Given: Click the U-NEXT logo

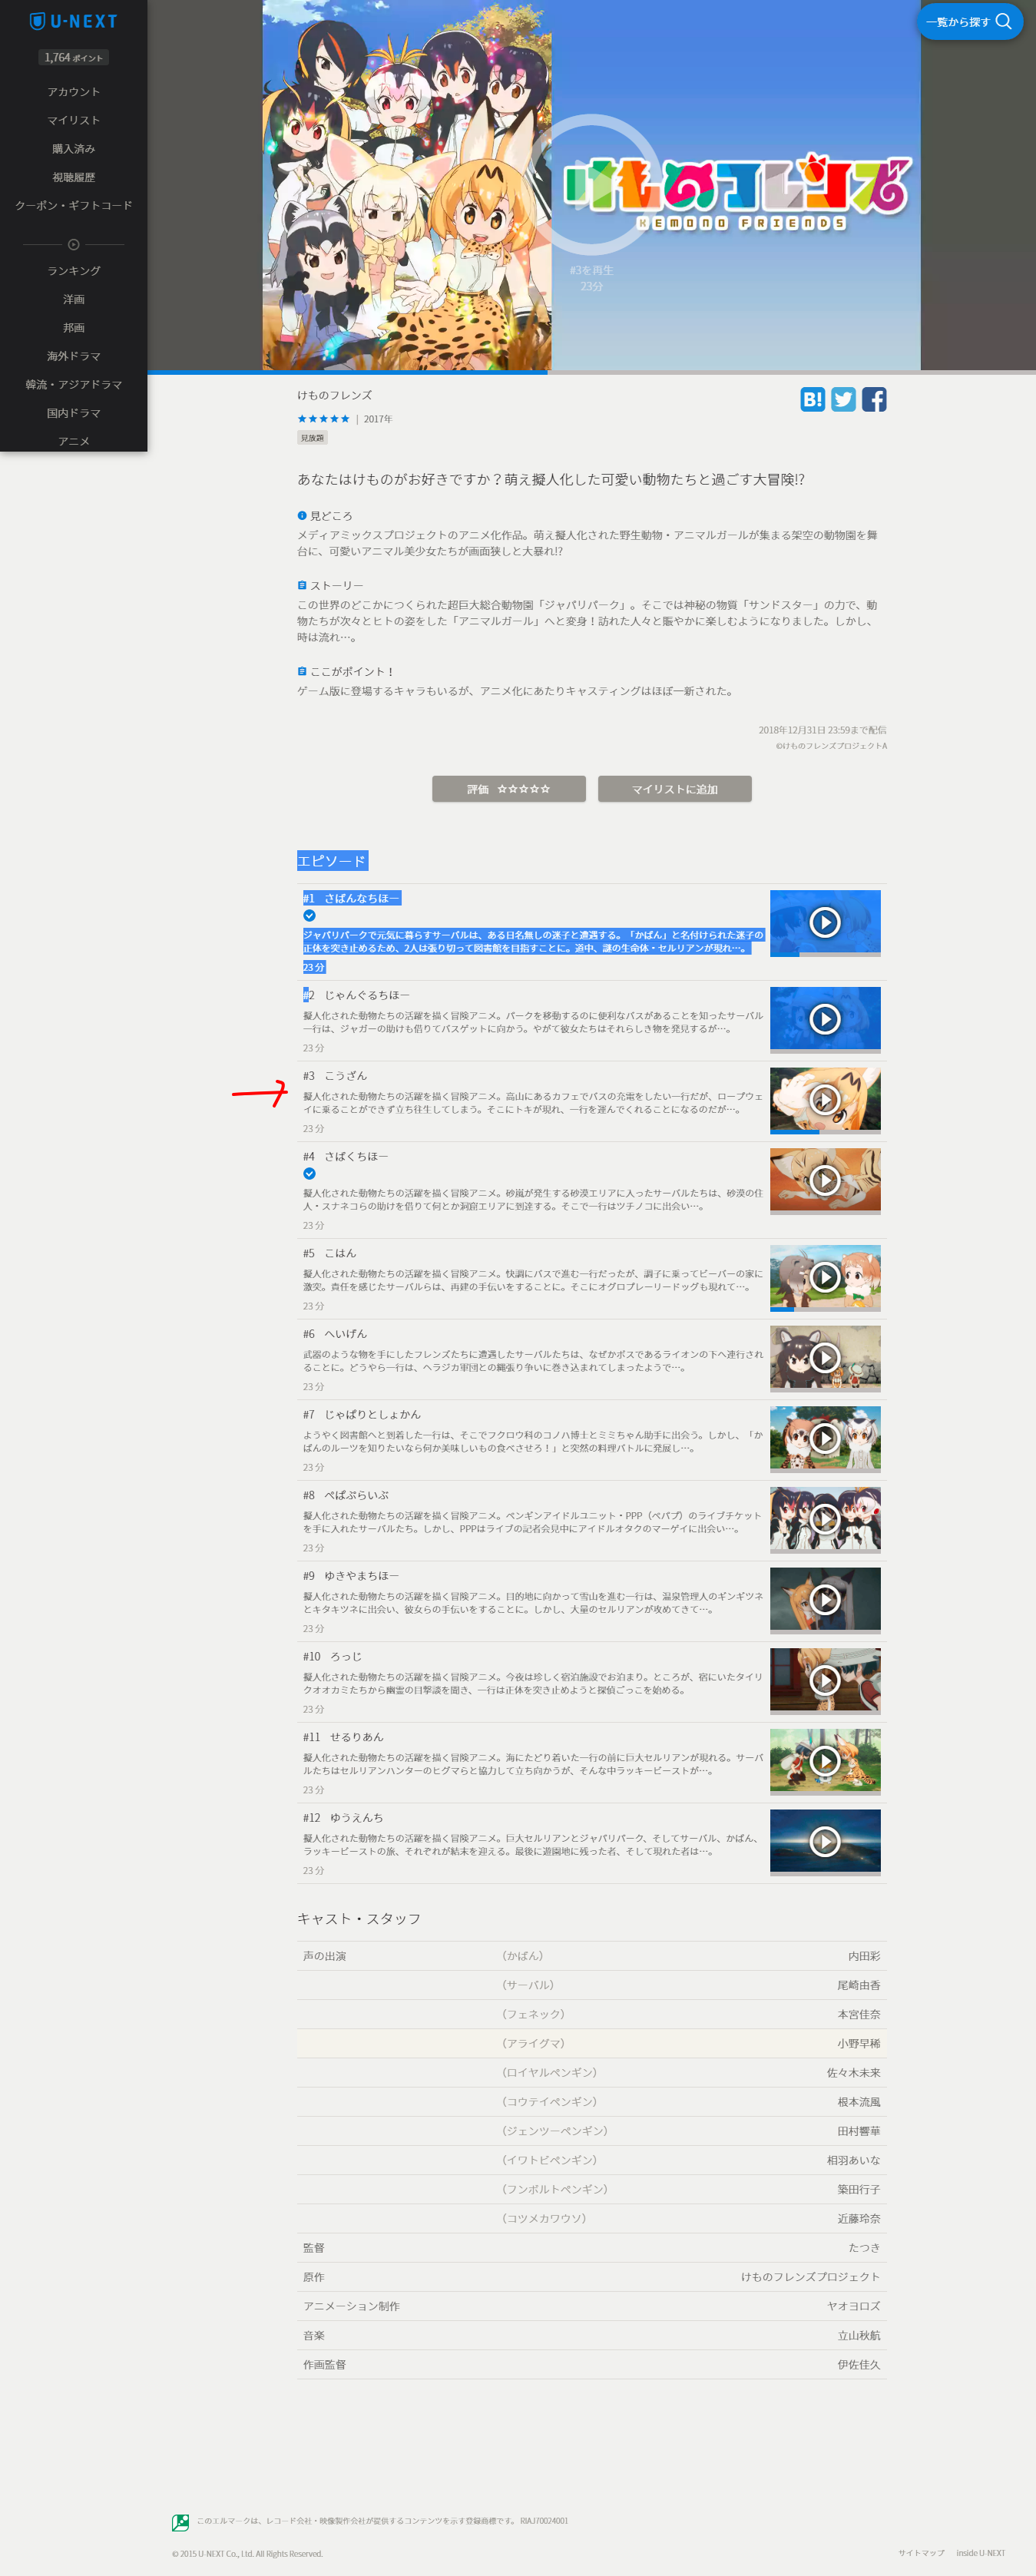Looking at the screenshot, I should tap(74, 21).
